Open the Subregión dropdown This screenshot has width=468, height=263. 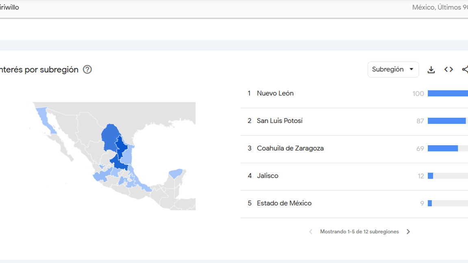(x=393, y=69)
